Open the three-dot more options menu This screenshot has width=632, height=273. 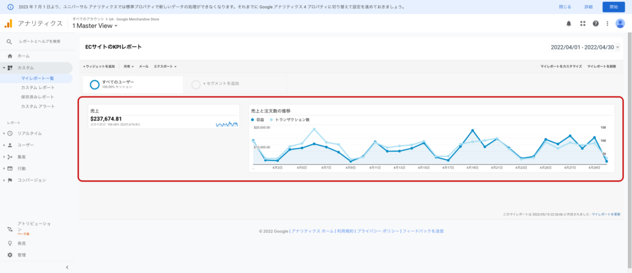[x=607, y=23]
